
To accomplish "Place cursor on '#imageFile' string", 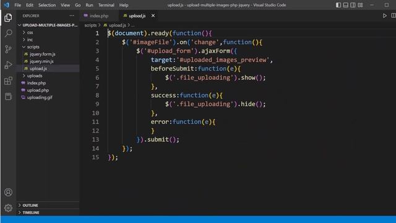I will pos(151,42).
